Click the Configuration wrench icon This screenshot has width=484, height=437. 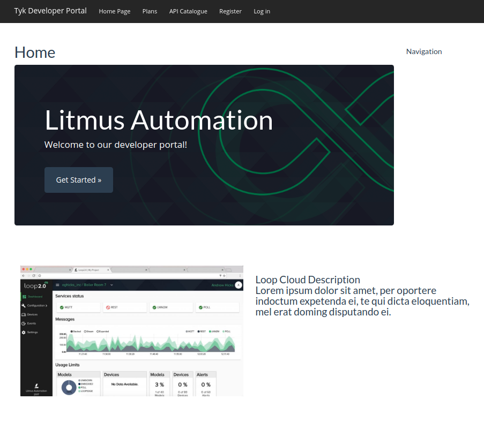[x=24, y=305]
